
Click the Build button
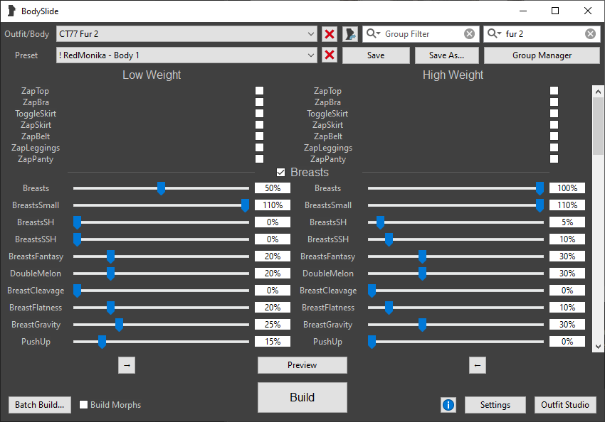click(x=302, y=397)
